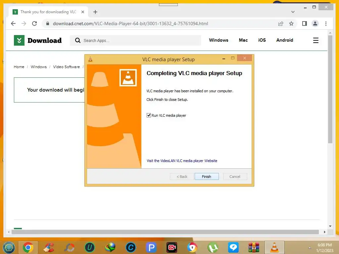Uncheck the Run VLC media player checkbox

pyautogui.click(x=149, y=115)
